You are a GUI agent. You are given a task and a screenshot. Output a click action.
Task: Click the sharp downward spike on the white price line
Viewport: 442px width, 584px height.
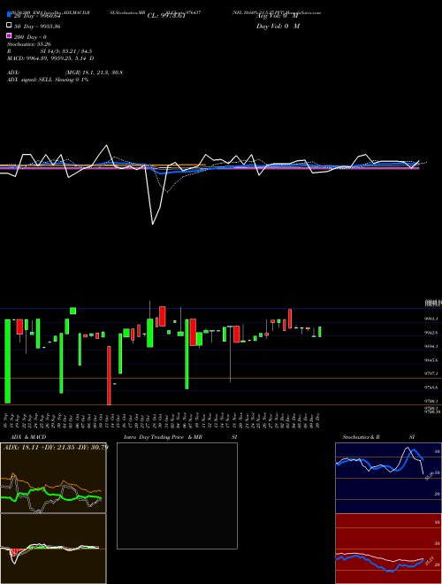pyautogui.click(x=153, y=224)
